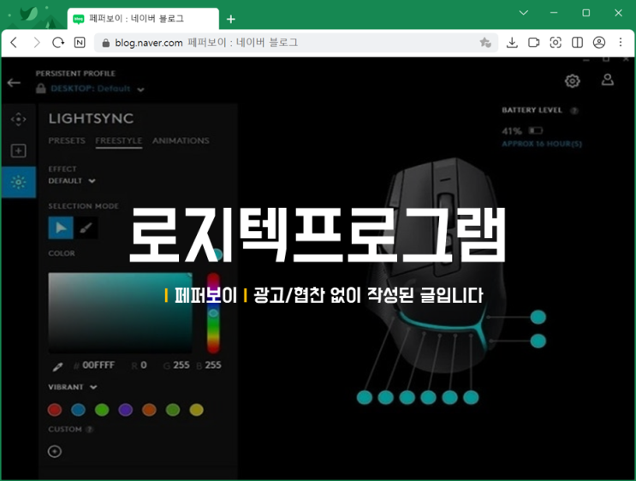
Task: Bookmark this page with the star icon
Action: pyautogui.click(x=485, y=43)
